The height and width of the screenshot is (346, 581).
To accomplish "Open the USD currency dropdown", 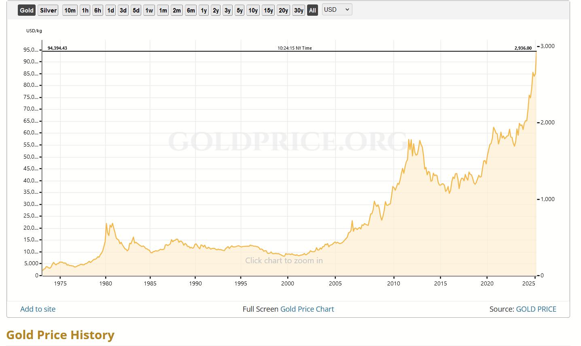I will 337,10.
